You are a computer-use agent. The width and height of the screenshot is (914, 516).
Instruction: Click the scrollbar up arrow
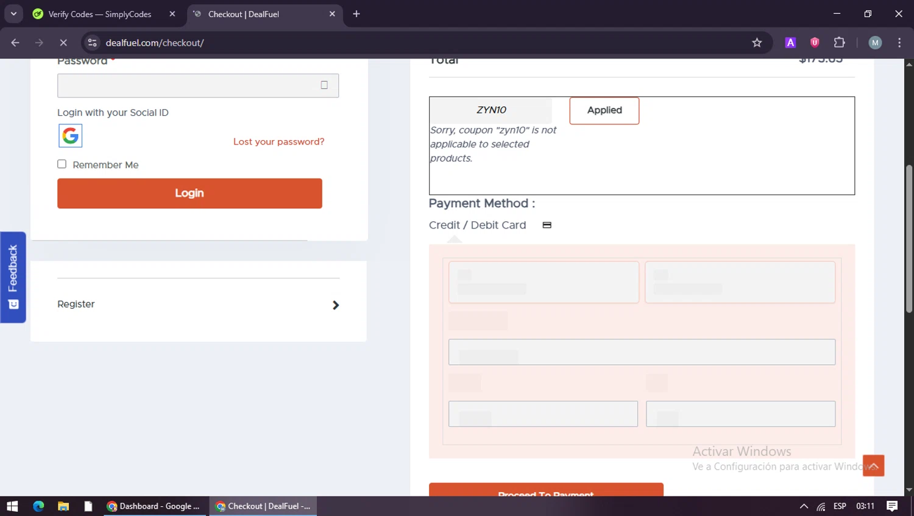[909, 63]
